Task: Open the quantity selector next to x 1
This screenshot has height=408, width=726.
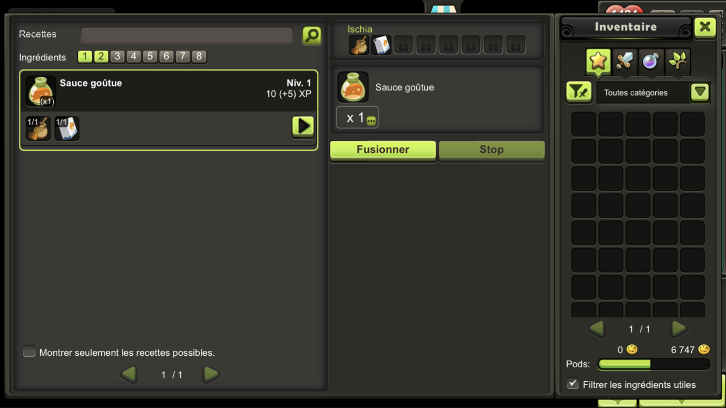Action: pyautogui.click(x=371, y=121)
